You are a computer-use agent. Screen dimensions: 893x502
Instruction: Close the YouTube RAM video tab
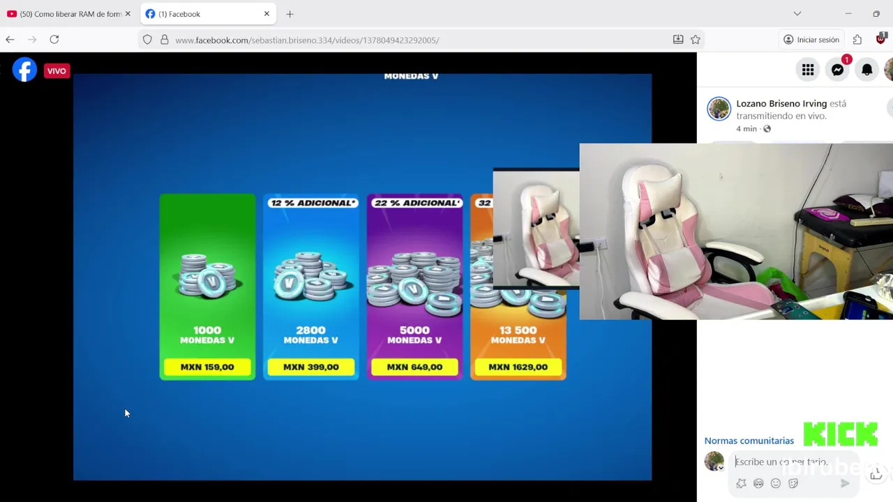click(x=128, y=14)
